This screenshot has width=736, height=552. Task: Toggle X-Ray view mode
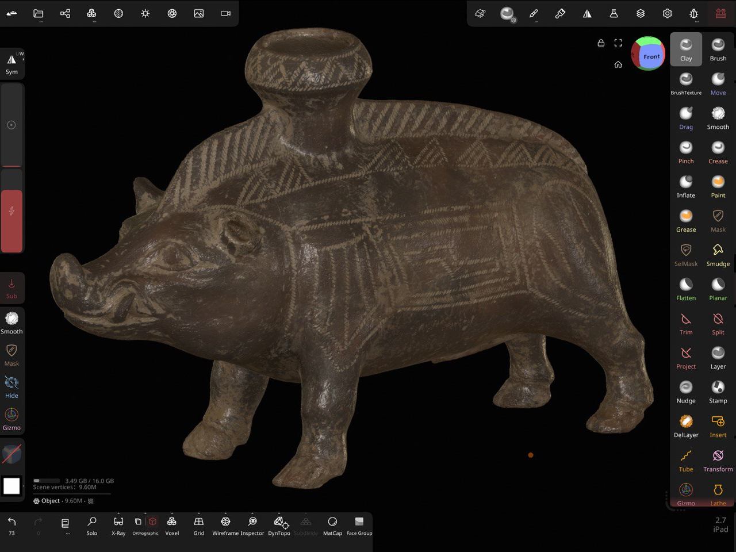coord(118,525)
